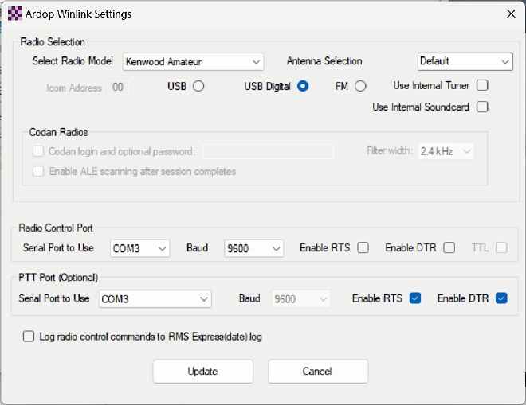Select the FM radio button
This screenshot has height=405, width=526.
tap(360, 86)
